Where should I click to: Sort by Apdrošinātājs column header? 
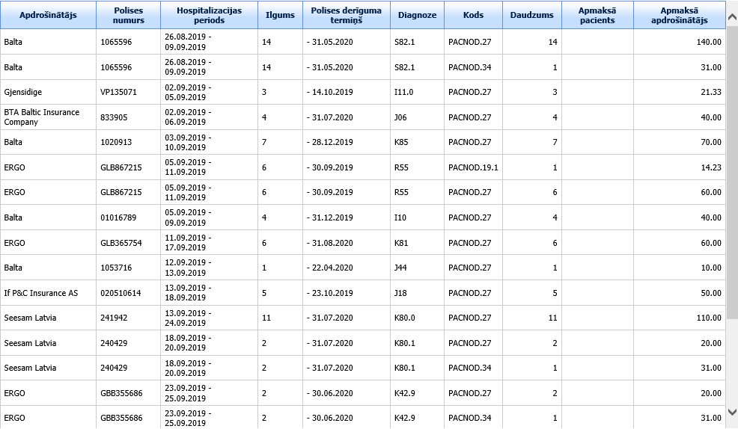[x=48, y=15]
